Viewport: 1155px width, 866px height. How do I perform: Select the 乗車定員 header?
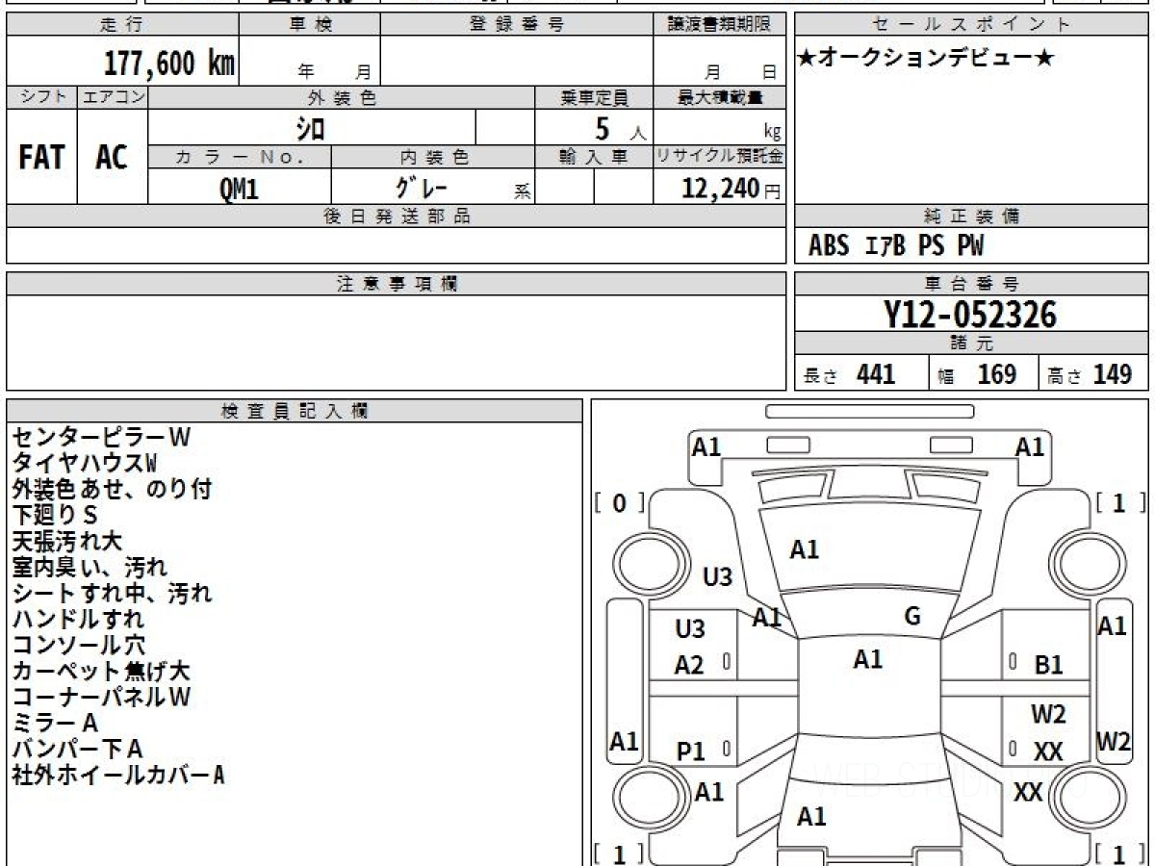pyautogui.click(x=594, y=97)
